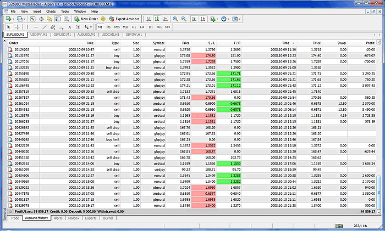Open the Periods clock icon
Screen dimensions: 385x231
click(223, 19)
